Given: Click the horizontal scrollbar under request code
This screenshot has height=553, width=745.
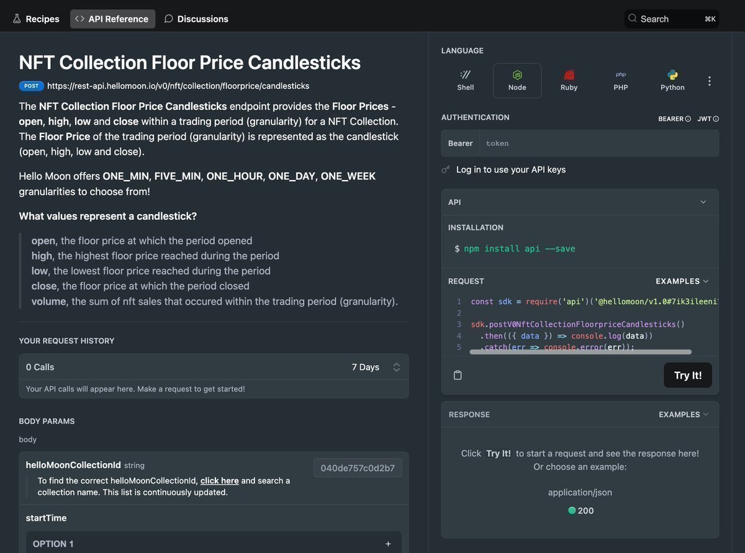Looking at the screenshot, I should click(x=580, y=352).
